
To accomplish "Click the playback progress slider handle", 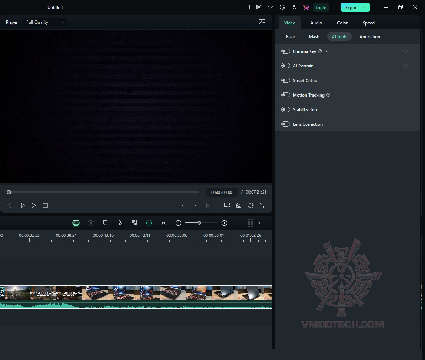I will tap(9, 192).
